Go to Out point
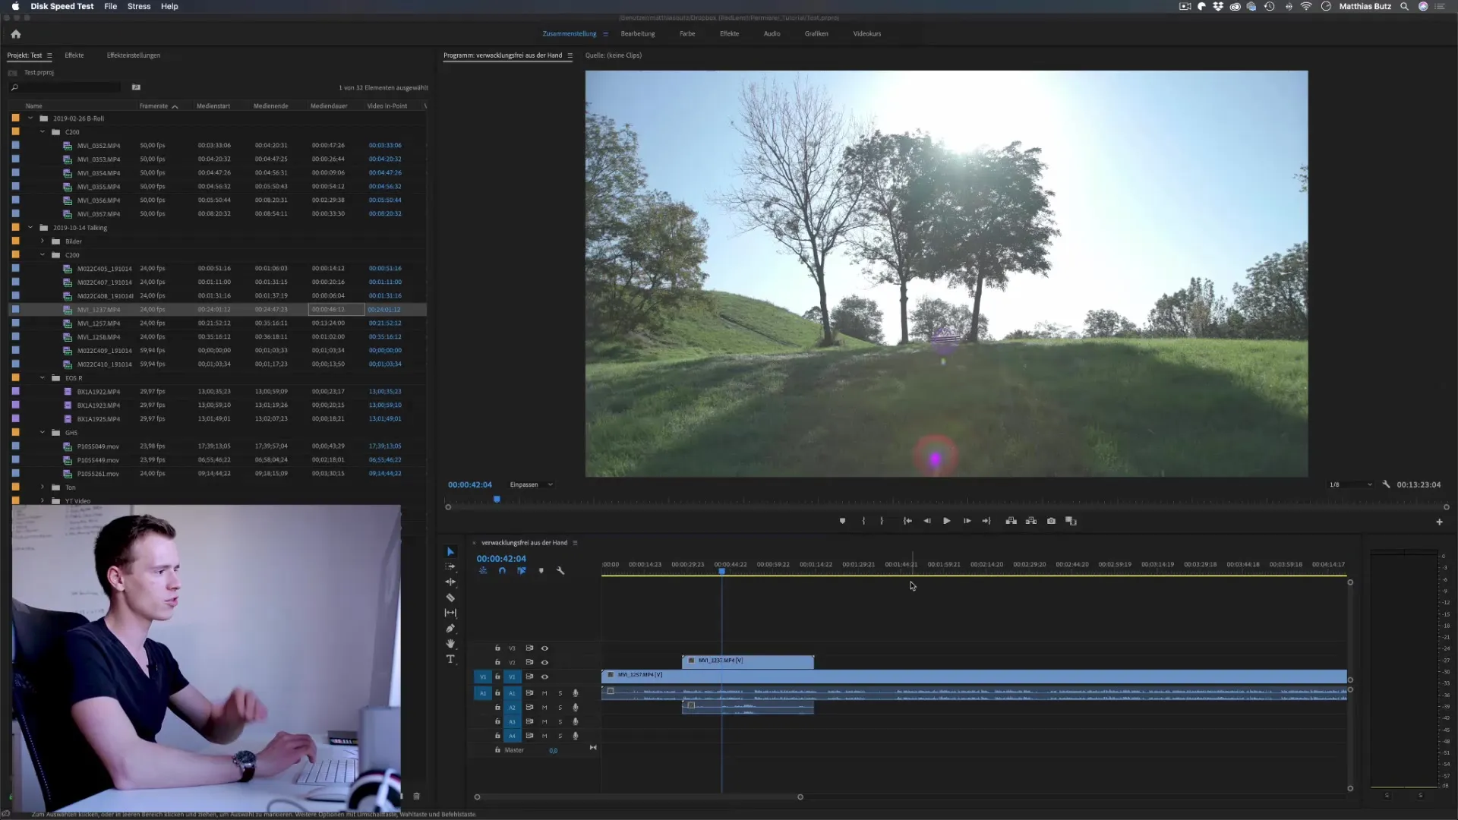The height and width of the screenshot is (820, 1458). 986,521
